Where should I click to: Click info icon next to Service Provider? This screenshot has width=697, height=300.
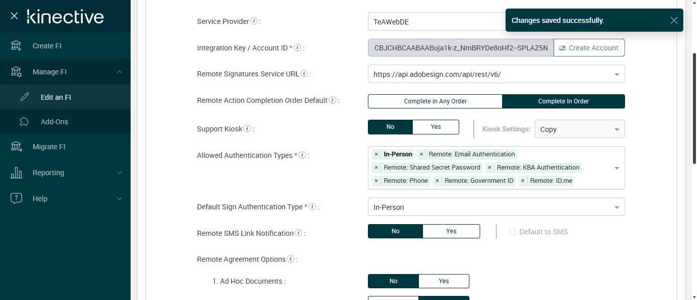click(254, 21)
